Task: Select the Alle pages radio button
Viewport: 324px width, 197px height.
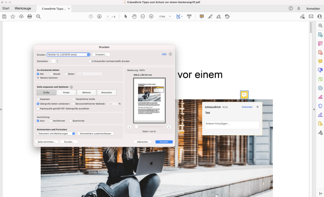Action: 38,74
